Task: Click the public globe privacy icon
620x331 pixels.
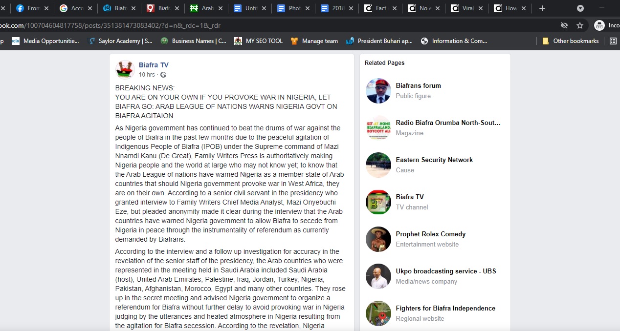Action: (x=163, y=75)
